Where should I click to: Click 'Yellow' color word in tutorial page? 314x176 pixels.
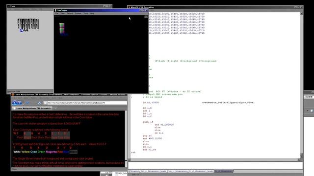coord(26,152)
